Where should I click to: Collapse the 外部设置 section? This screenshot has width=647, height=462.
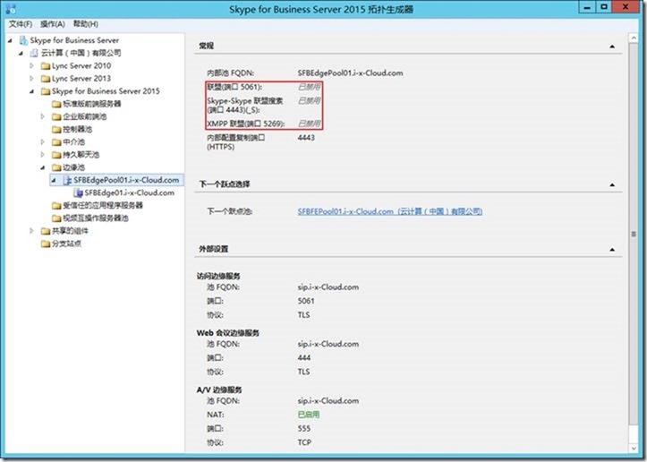click(612, 250)
